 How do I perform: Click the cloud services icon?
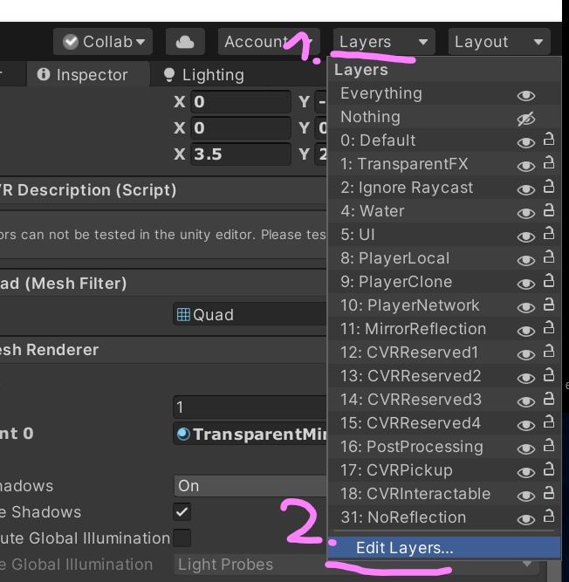pyautogui.click(x=184, y=42)
